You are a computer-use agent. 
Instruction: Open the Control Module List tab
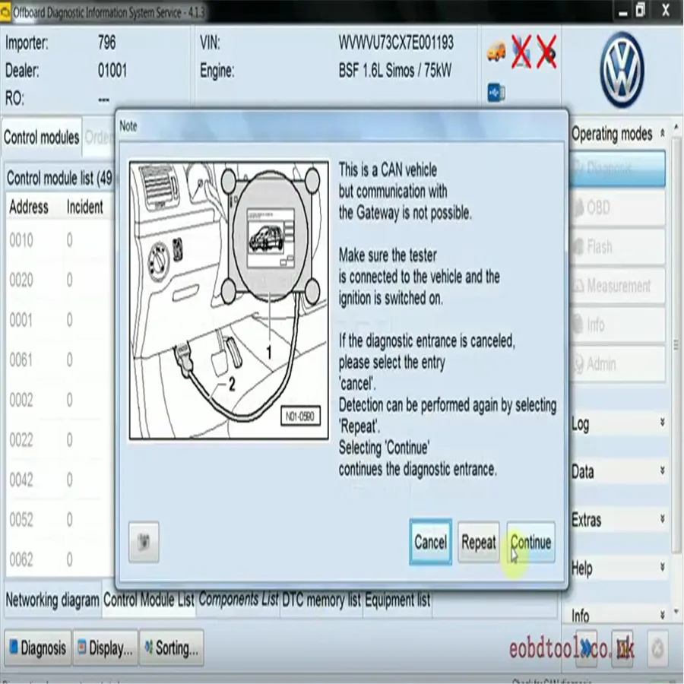coord(149,600)
